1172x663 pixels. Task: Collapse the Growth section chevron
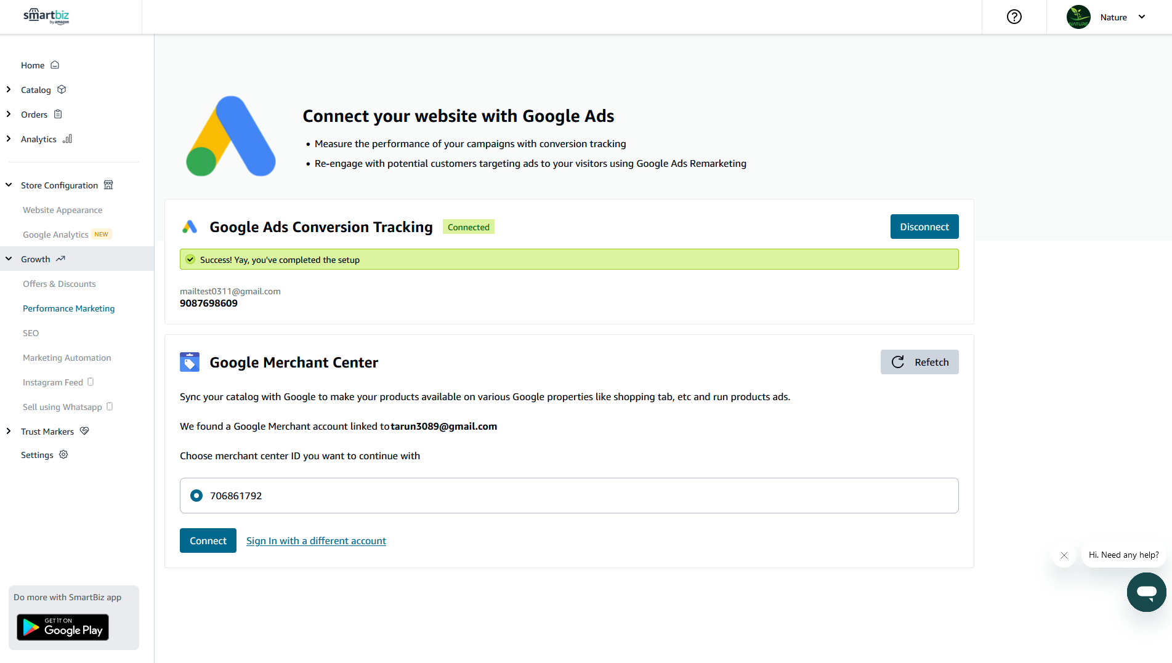click(x=9, y=259)
